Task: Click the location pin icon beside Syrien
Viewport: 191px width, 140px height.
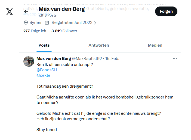Action: 26,23
